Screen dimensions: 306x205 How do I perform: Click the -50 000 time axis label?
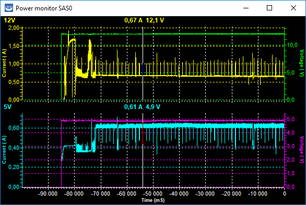(152, 194)
